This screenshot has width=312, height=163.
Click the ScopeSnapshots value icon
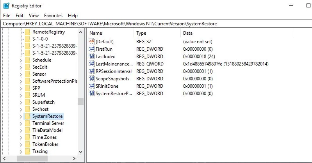[92, 78]
